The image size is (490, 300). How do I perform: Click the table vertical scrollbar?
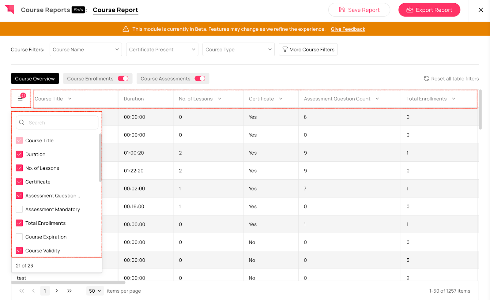pyautogui.click(x=480, y=110)
